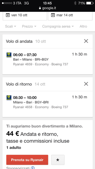Open the departure date calendar icon
The height and width of the screenshot is (169, 95).
8,15
